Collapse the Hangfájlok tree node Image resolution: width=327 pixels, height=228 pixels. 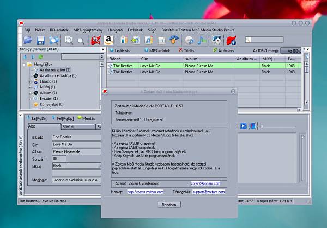point(24,65)
